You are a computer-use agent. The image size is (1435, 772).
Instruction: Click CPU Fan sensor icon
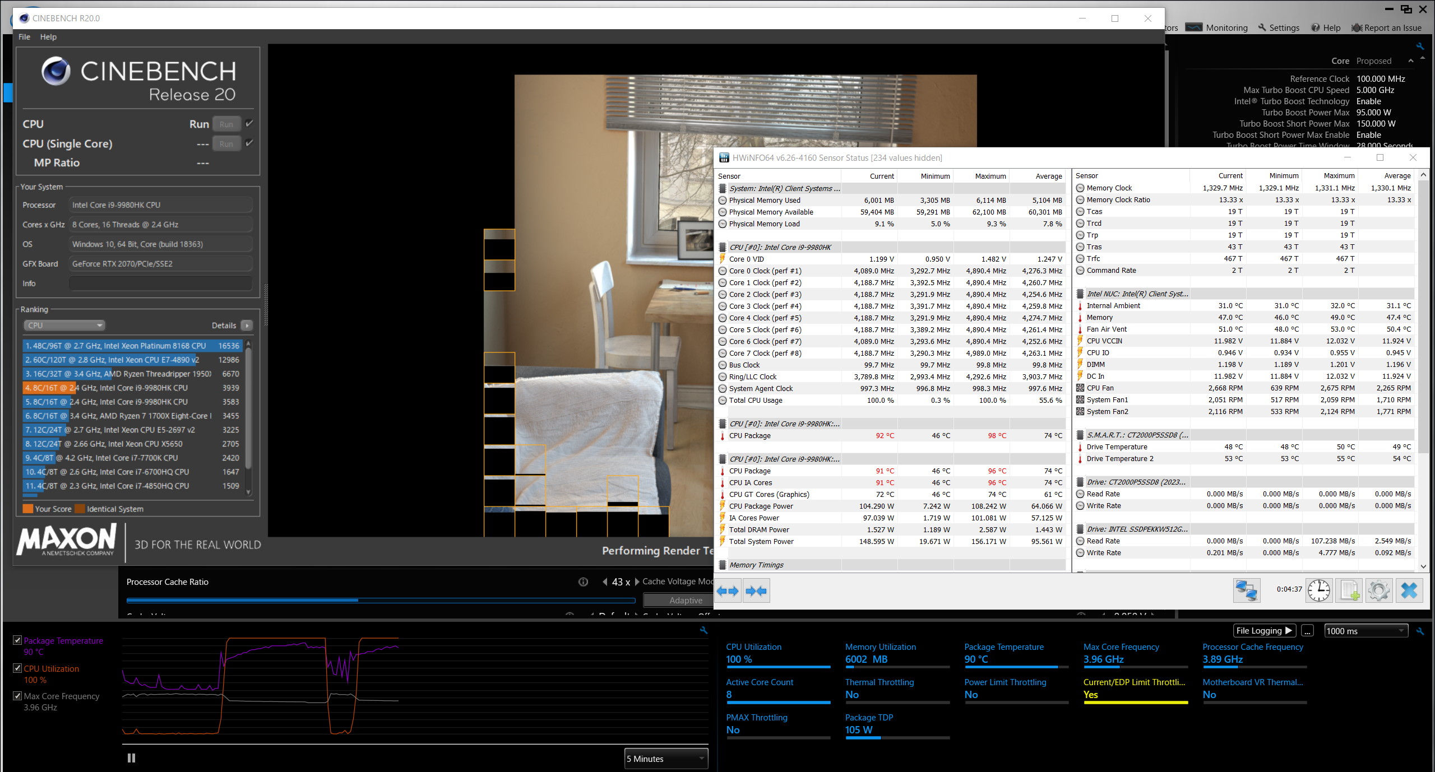1080,388
